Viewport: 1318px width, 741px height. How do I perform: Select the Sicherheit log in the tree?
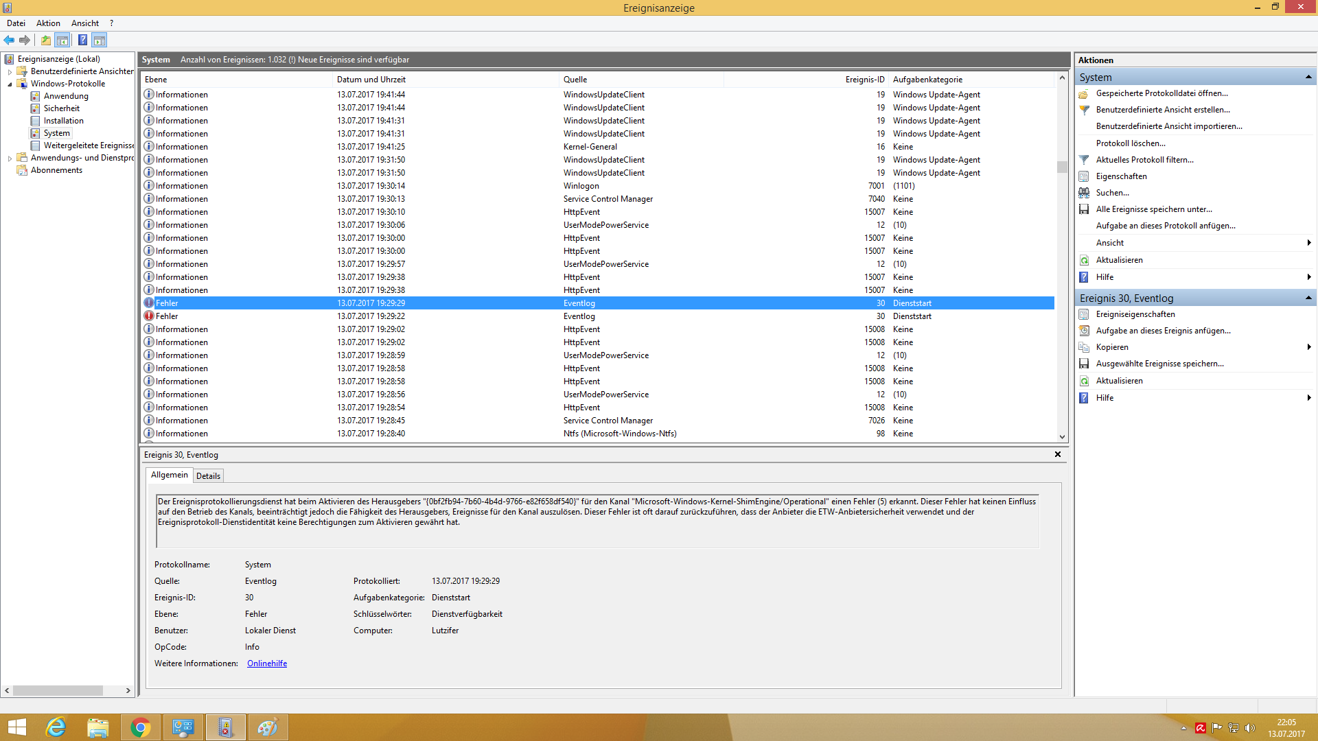(61, 108)
